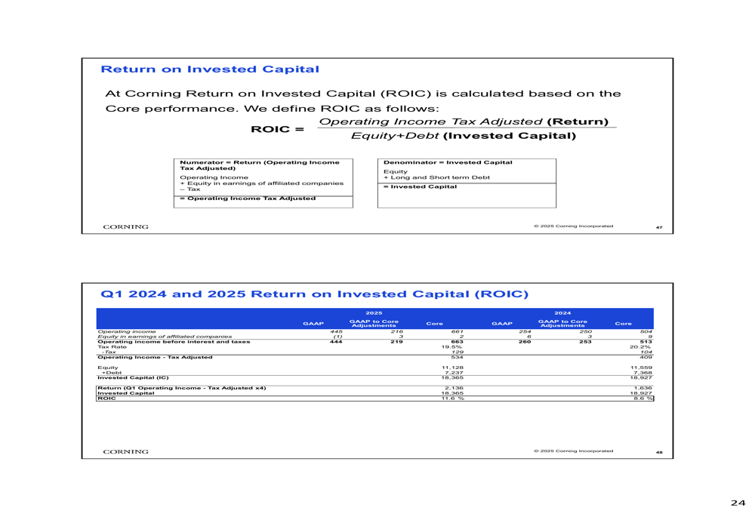Click the 2025 equity value 11,128
The height and width of the screenshot is (517, 755).
pyautogui.click(x=452, y=368)
